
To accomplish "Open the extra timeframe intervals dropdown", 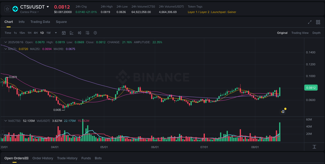I will coord(56,33).
